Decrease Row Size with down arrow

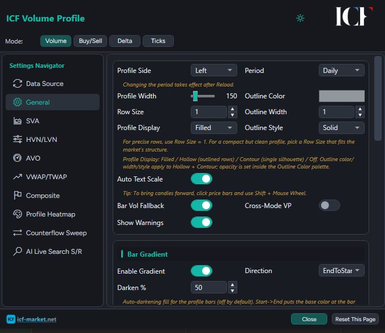232,115
